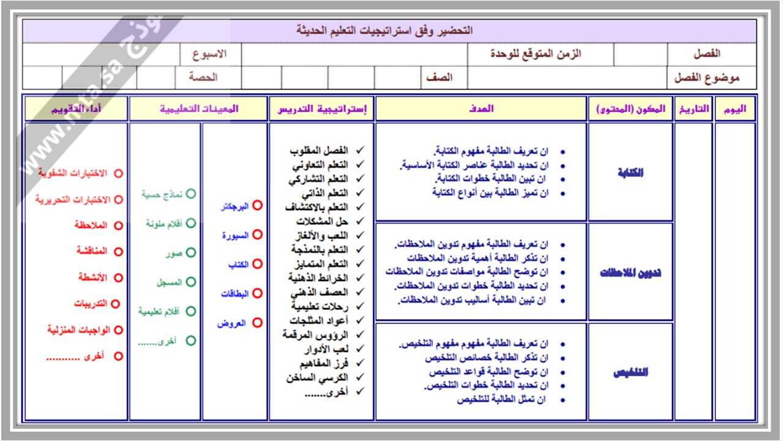This screenshot has width=784, height=441.
Task: Toggle the checkmark next to التعلم الذاتي
Action: pyautogui.click(x=360, y=193)
